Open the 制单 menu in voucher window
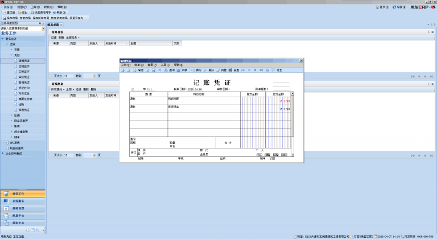Viewport: 437px width, 240px height. [x=139, y=65]
